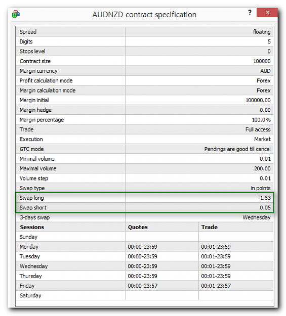
Task: Click Monday quotes time 00:00-23:59
Action: pos(143,247)
